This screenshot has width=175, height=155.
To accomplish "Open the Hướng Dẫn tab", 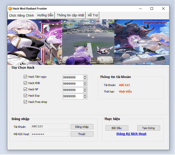I will [x=45, y=15].
